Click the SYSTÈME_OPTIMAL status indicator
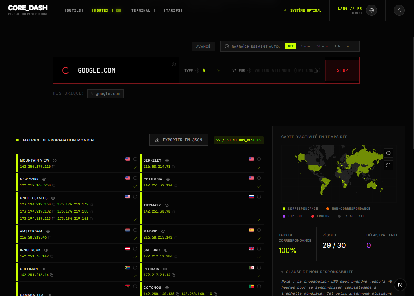 click(x=303, y=11)
